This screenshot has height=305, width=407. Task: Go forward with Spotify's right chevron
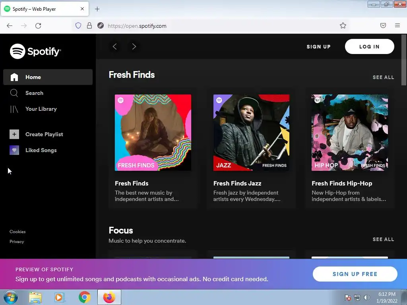click(134, 46)
